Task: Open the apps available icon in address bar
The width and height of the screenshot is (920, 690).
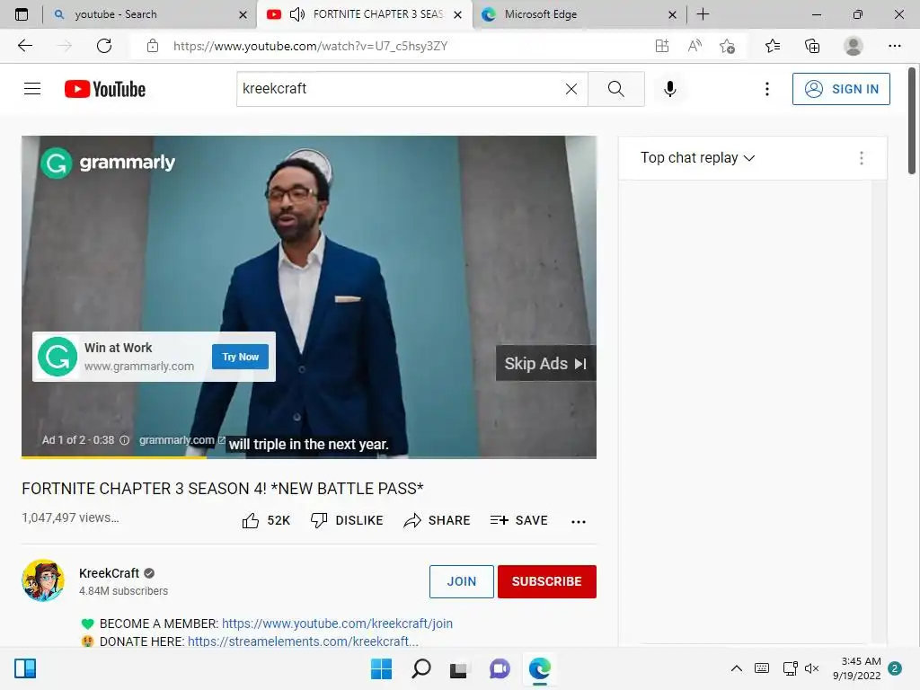Action: tap(662, 46)
